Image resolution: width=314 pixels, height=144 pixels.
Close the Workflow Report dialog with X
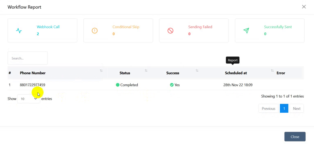304,7
